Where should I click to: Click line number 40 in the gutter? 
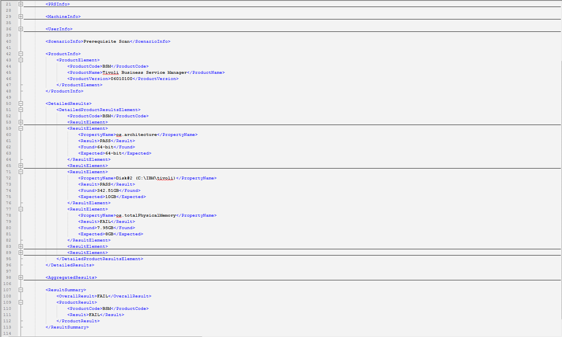pos(8,41)
